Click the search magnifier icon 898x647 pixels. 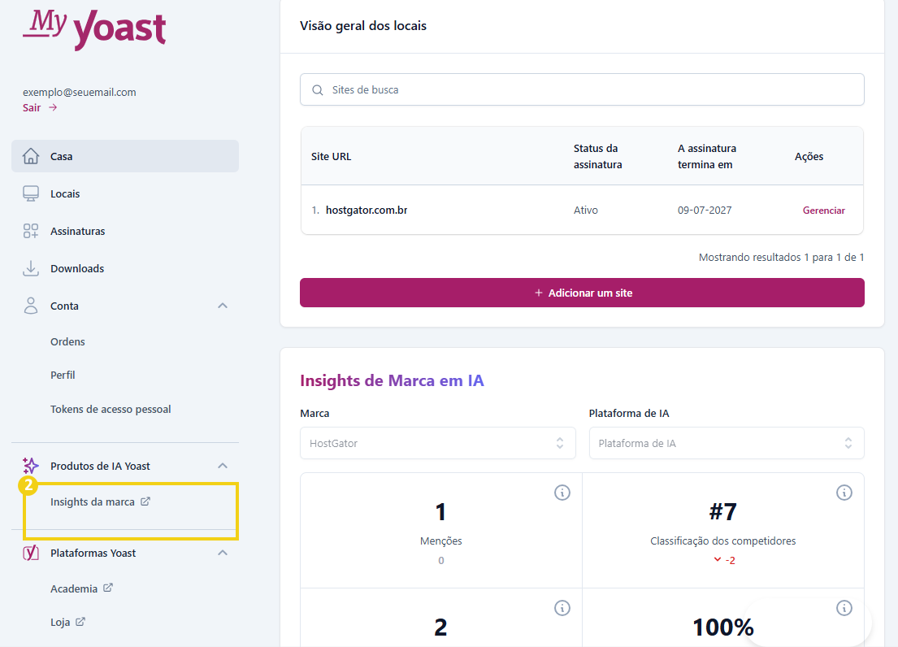pos(317,90)
